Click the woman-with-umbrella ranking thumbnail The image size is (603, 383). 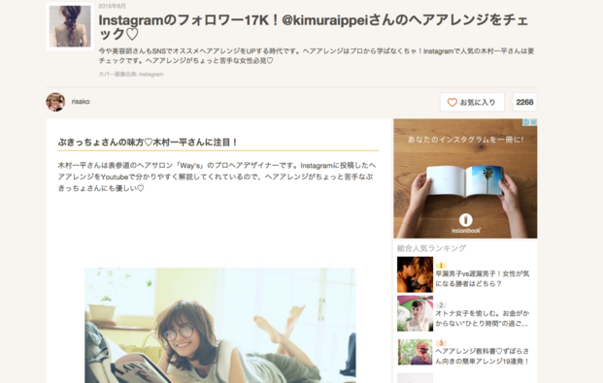click(415, 313)
